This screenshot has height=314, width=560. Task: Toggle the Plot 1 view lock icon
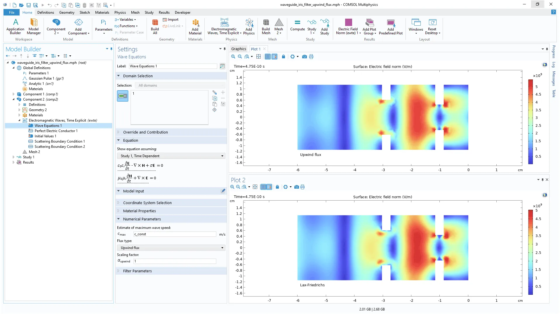(x=283, y=57)
